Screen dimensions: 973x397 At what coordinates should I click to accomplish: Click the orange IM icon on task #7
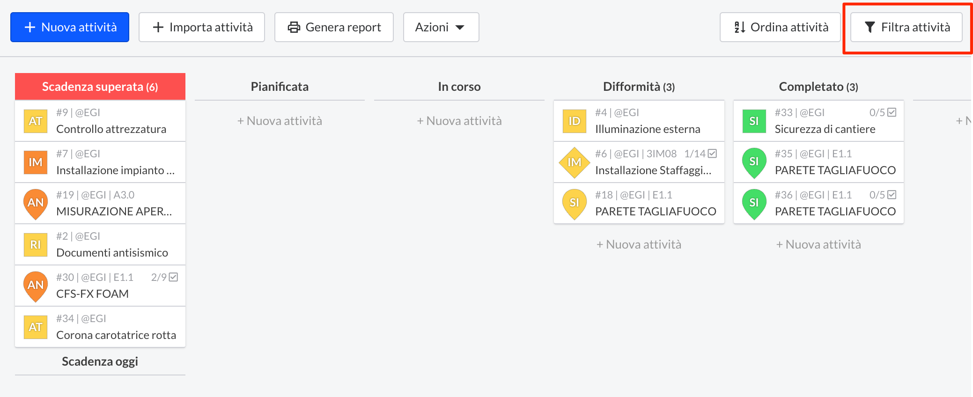(x=36, y=162)
